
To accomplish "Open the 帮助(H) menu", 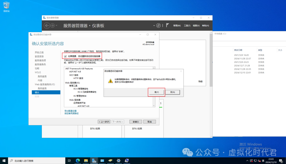I will (x=205, y=25).
